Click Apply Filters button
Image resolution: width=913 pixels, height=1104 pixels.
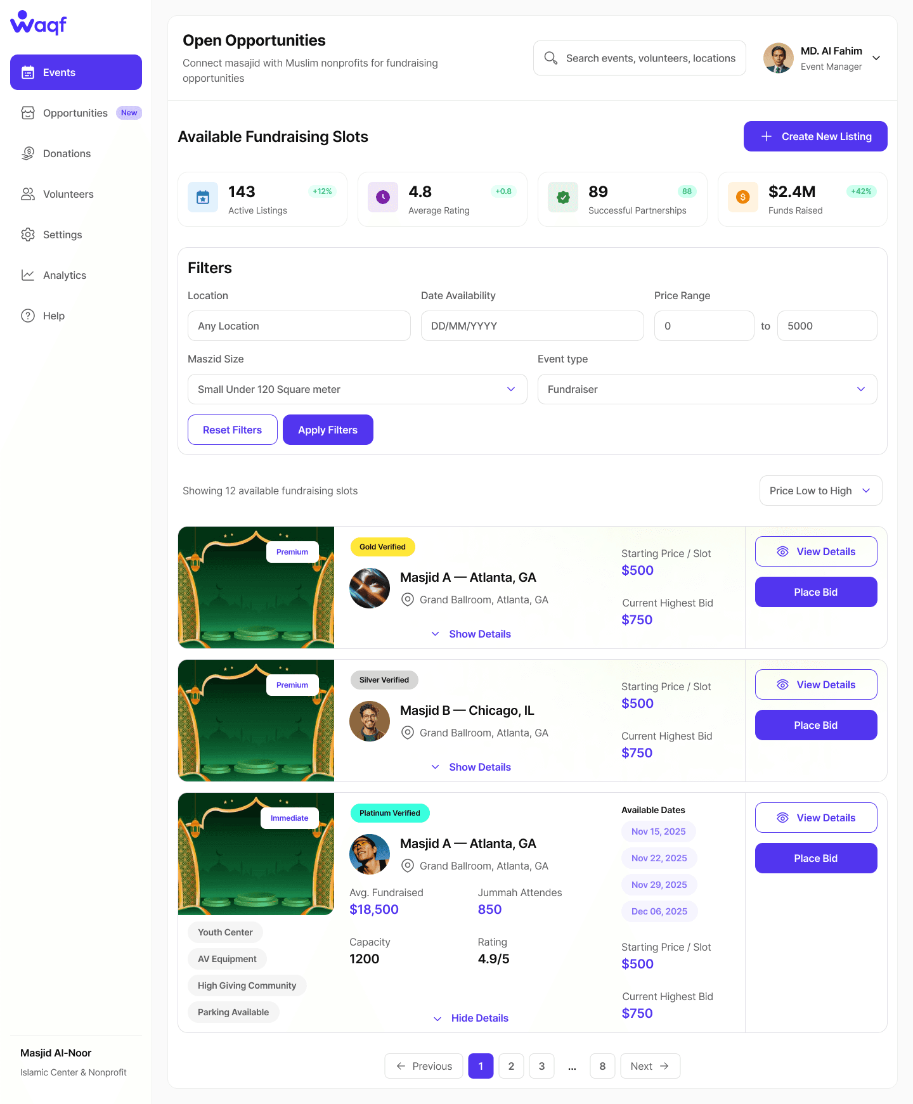[x=328, y=430]
